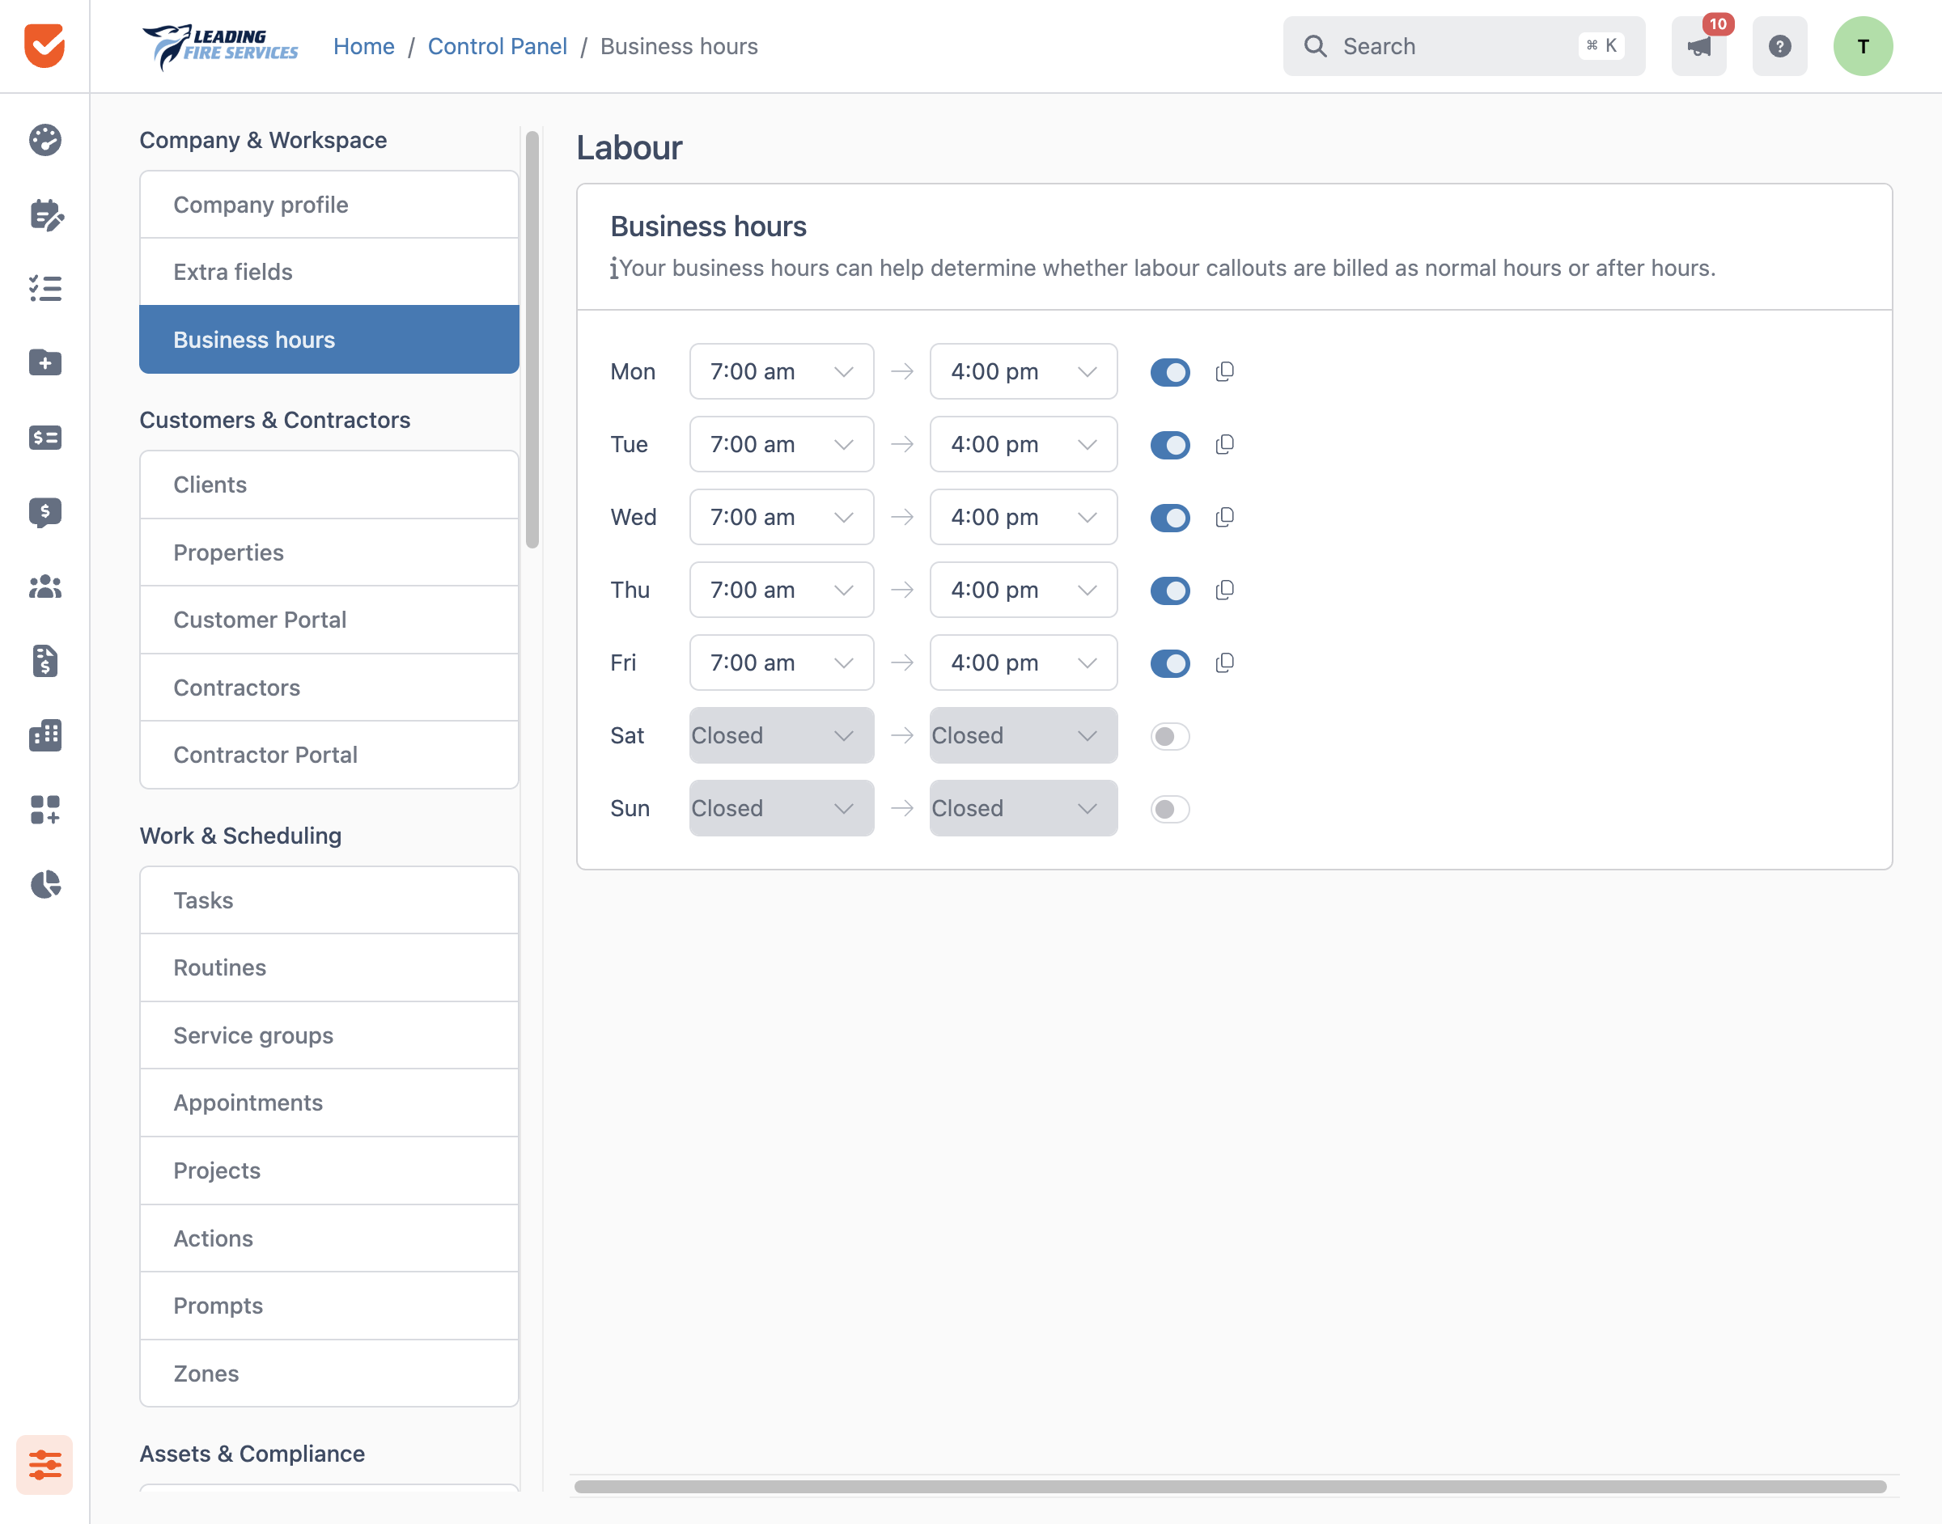Click the orange checkmark app logo
Image resolution: width=1942 pixels, height=1524 pixels.
(45, 45)
